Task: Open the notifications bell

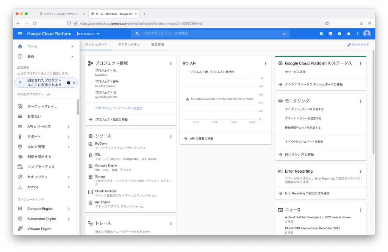Action: [x=349, y=33]
